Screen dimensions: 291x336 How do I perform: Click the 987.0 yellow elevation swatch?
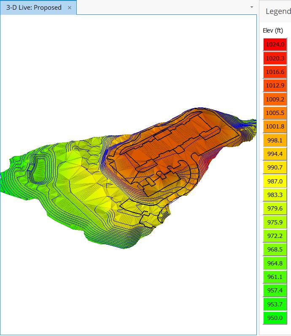(275, 181)
